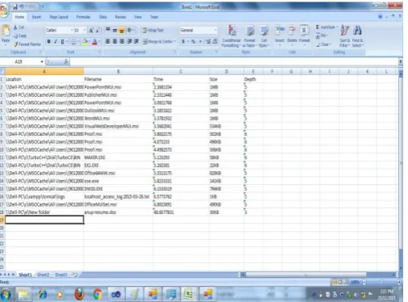Click the Clear button in Editing
Viewport: 408px width, 302px height.
point(324,44)
